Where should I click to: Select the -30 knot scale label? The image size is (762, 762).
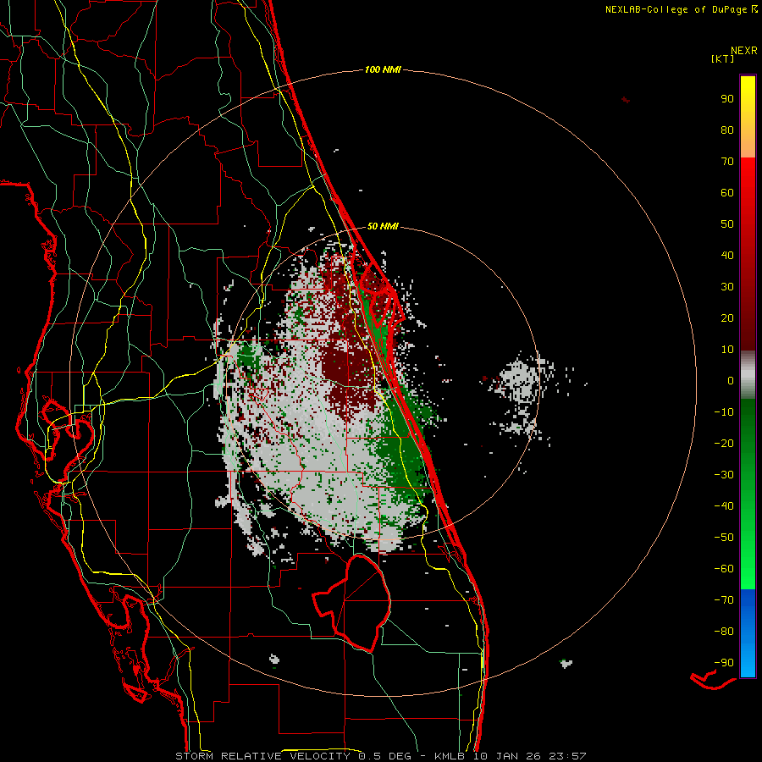coord(724,475)
